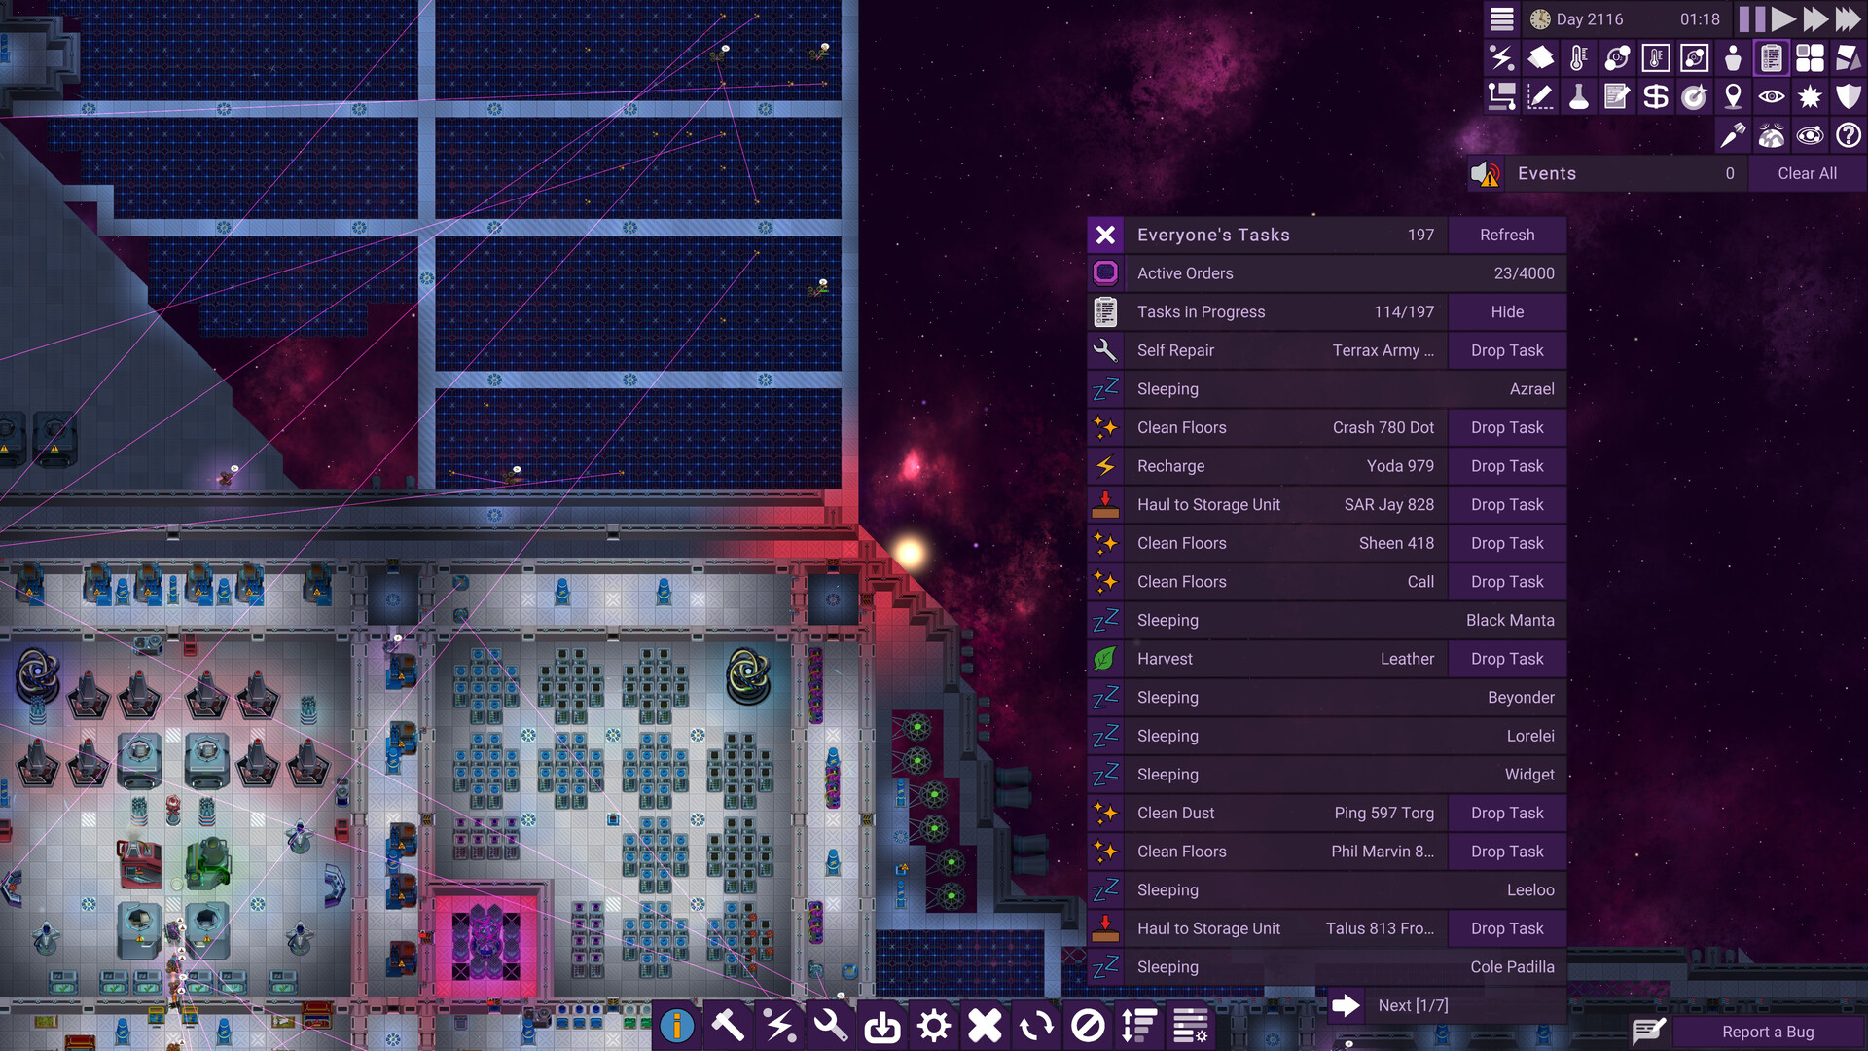
Task: Open the help panel with the question mark icon
Action: (x=1849, y=135)
